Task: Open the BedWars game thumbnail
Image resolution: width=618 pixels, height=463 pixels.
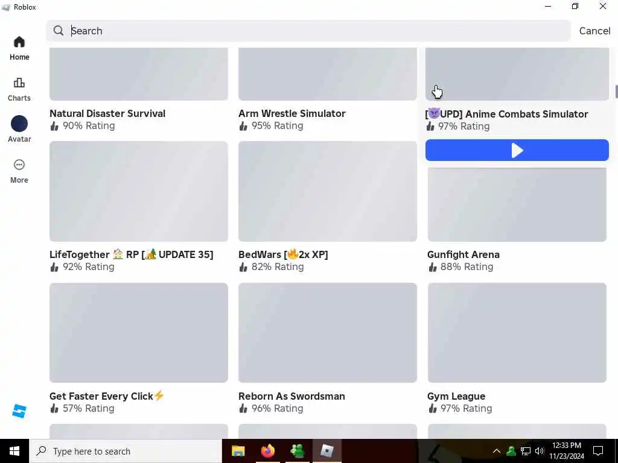Action: pos(328,191)
